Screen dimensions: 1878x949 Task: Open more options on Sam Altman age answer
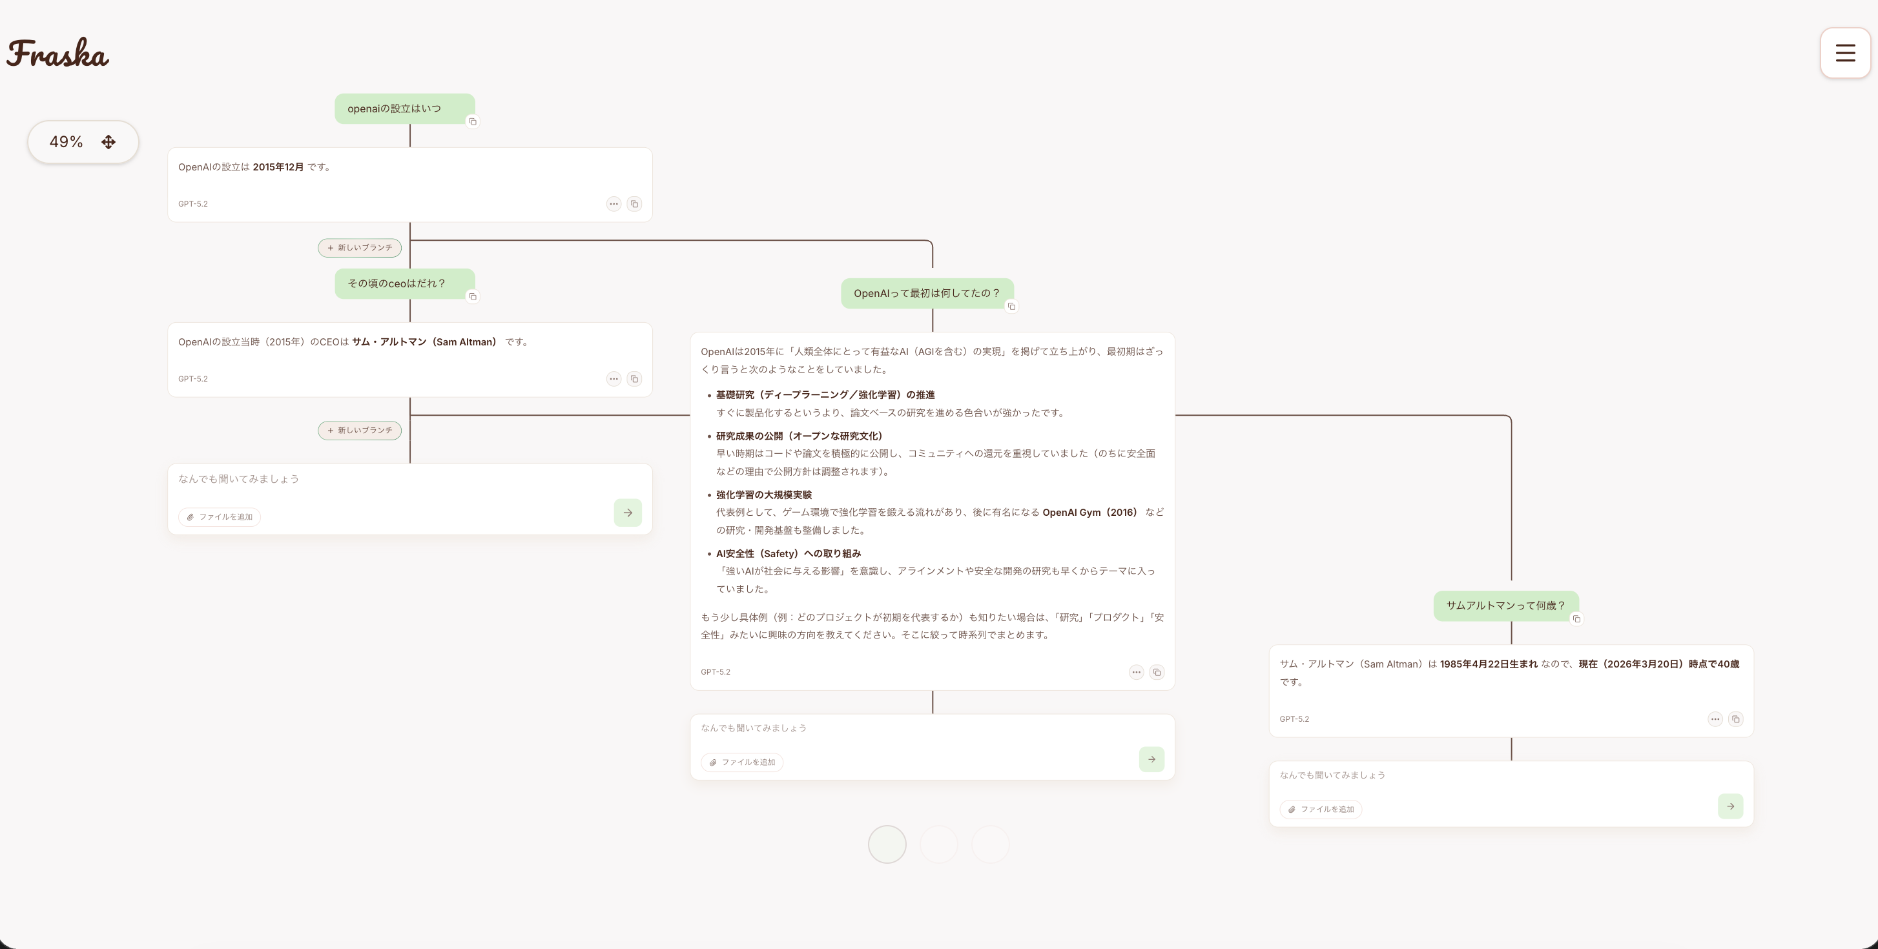[x=1715, y=719]
